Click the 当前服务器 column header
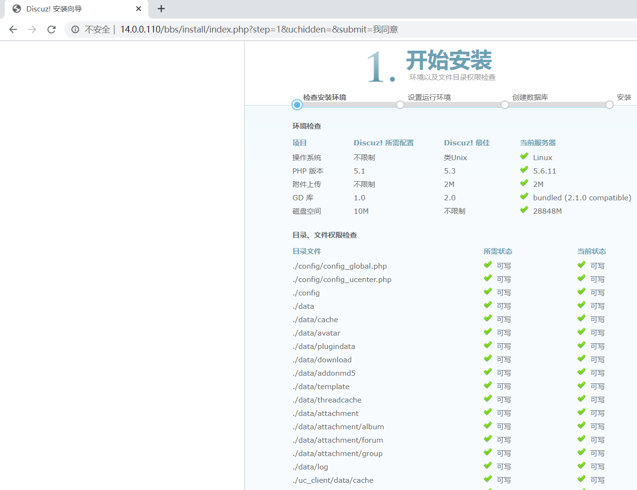This screenshot has width=637, height=490. click(x=538, y=143)
